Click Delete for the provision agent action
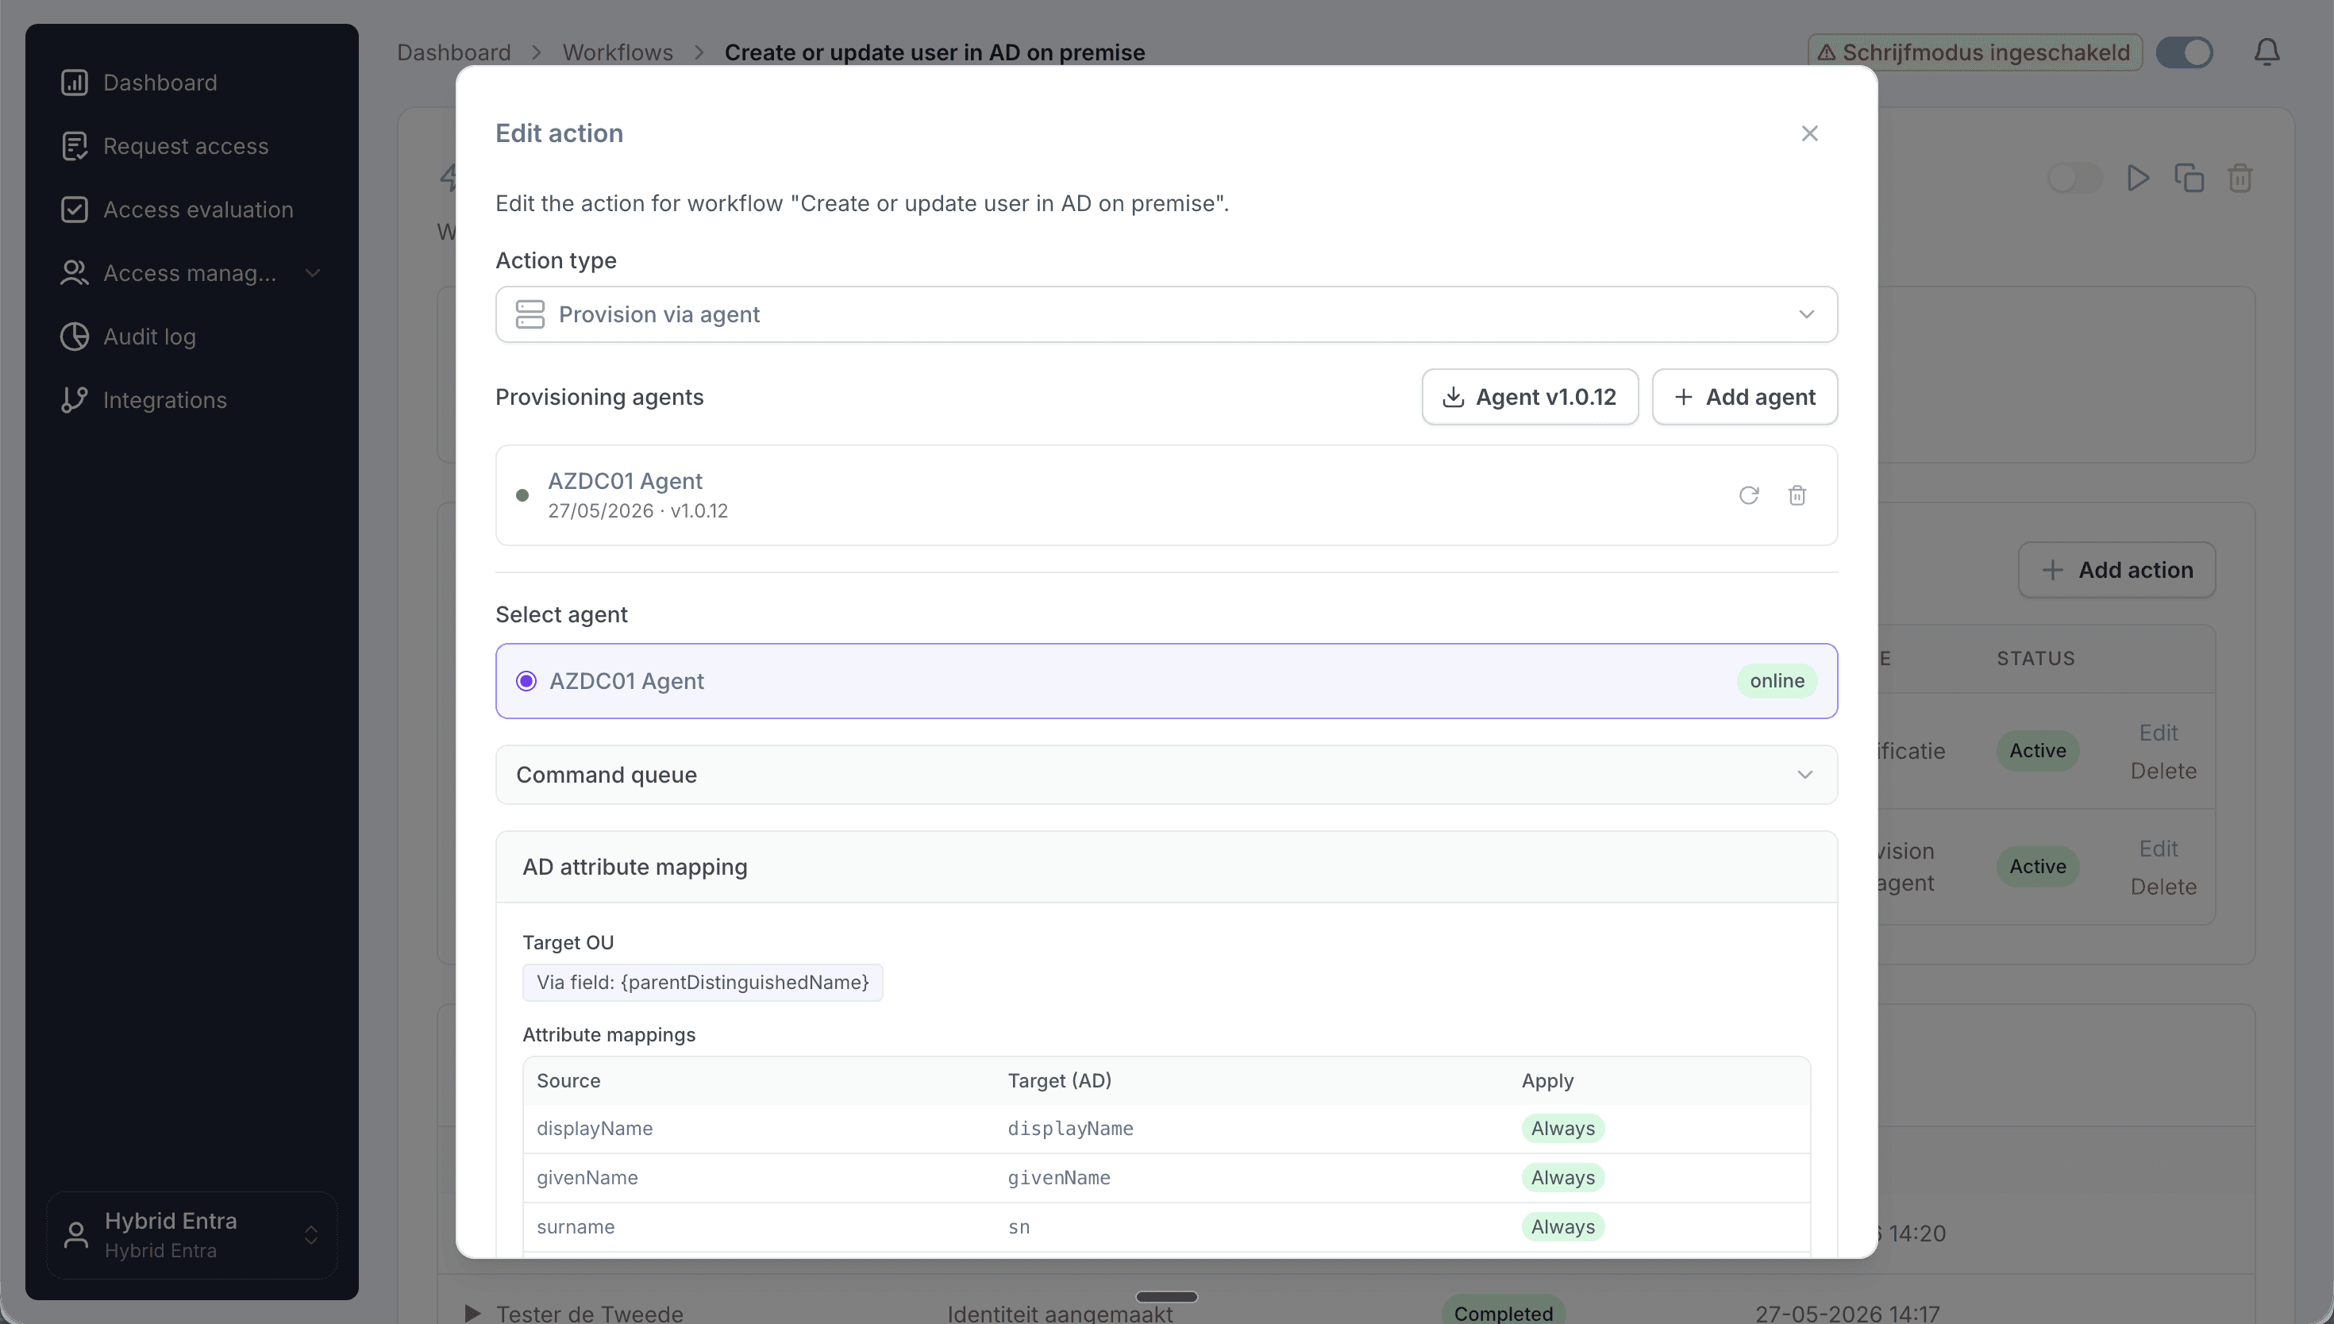2334x1324 pixels. pyautogui.click(x=2163, y=887)
